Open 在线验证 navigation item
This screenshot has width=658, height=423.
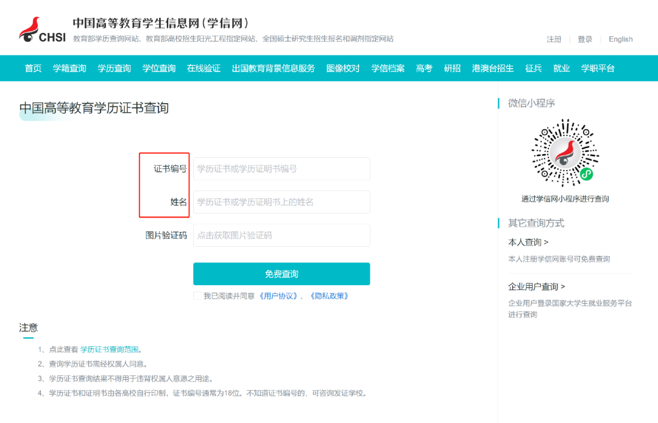tap(203, 68)
